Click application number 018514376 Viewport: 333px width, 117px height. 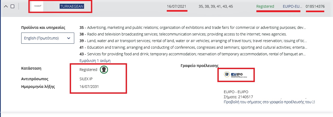point(315,6)
